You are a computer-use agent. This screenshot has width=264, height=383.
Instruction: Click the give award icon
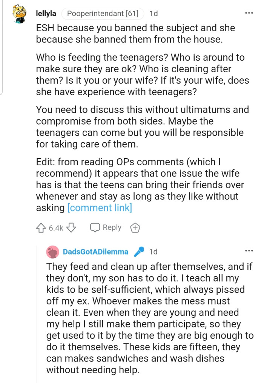(x=135, y=228)
